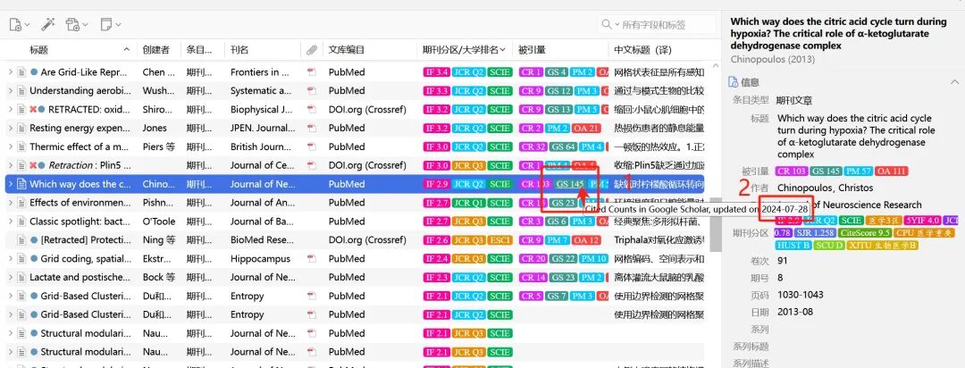Click PDF icon in Hippocampus row
The height and width of the screenshot is (368, 965).
click(312, 258)
